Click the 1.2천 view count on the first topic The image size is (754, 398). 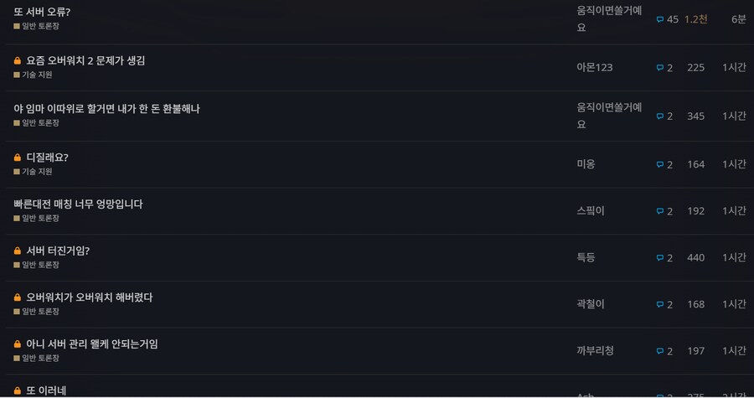coord(695,19)
